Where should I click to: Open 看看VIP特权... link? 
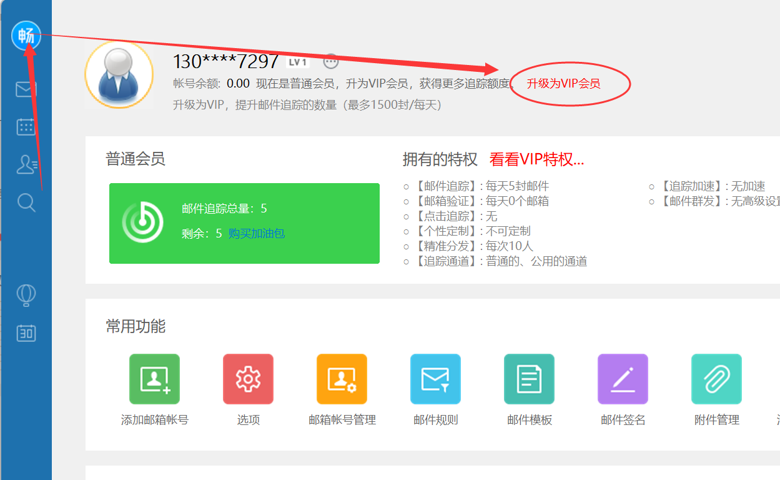536,159
